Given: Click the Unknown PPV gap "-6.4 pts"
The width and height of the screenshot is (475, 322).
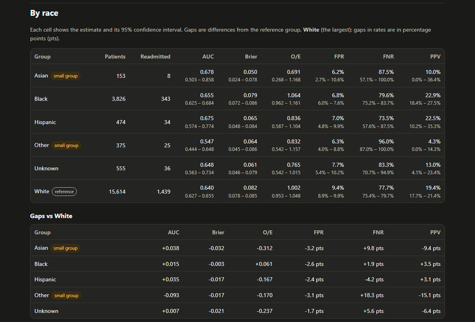Looking at the screenshot, I should tap(431, 311).
